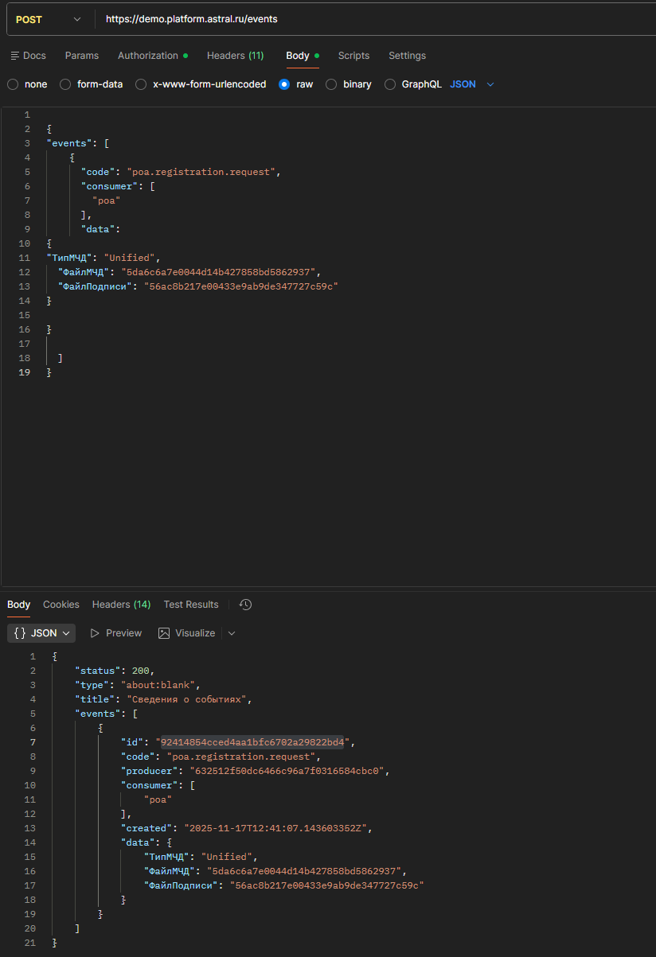The width and height of the screenshot is (656, 957).
Task: Select the binary body radio button
Action: [x=330, y=84]
